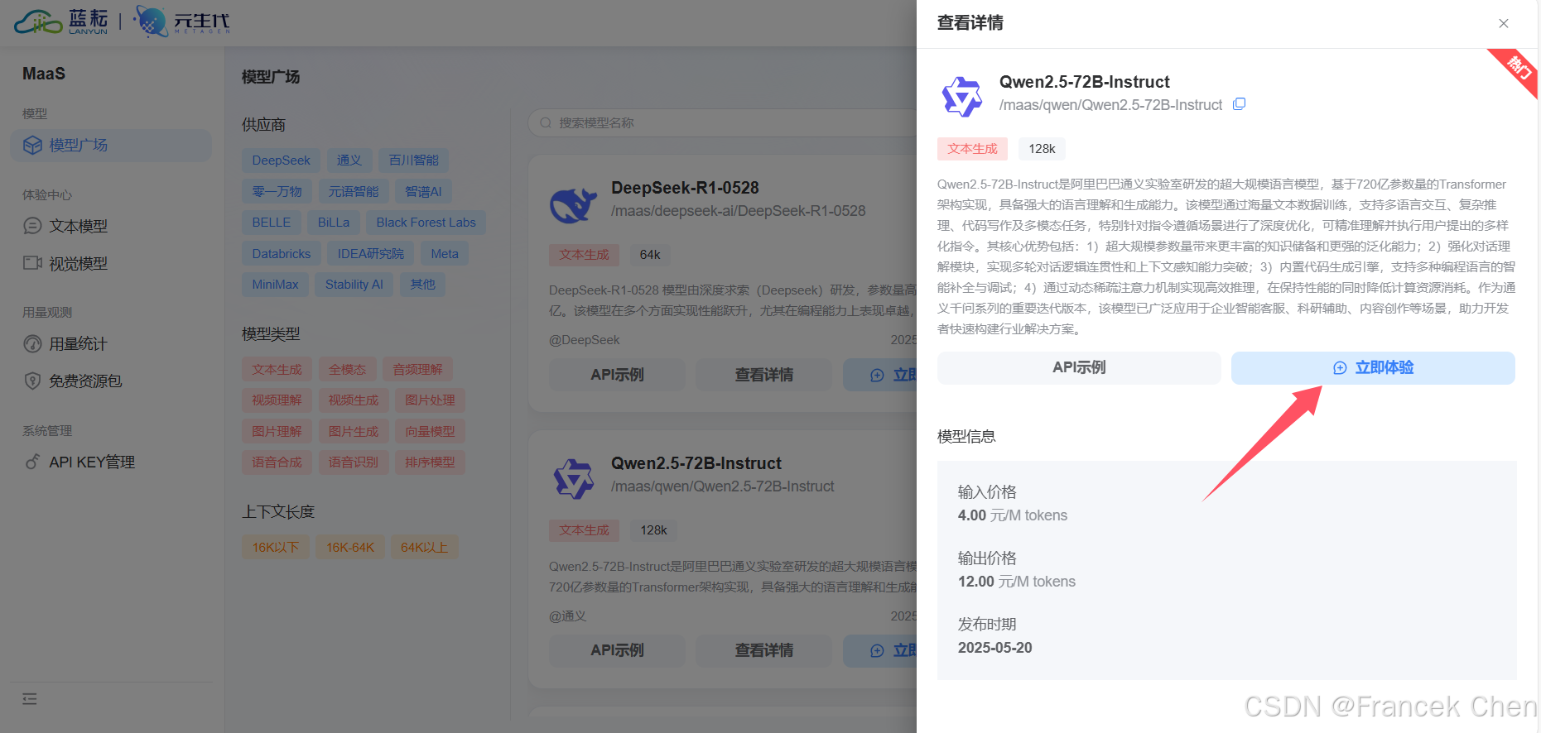
Task: Click the API KEY管理 key icon
Action: 32,462
